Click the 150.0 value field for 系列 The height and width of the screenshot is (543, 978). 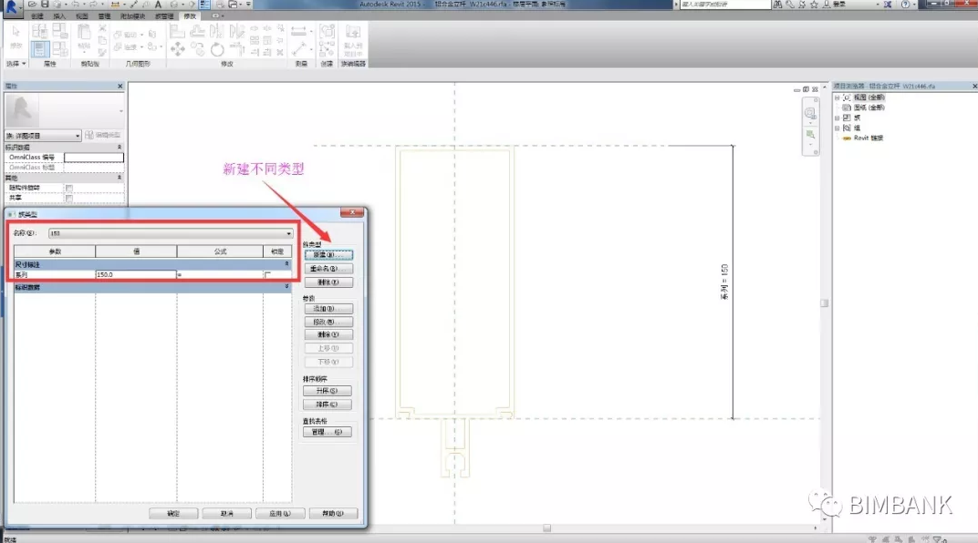coord(136,274)
